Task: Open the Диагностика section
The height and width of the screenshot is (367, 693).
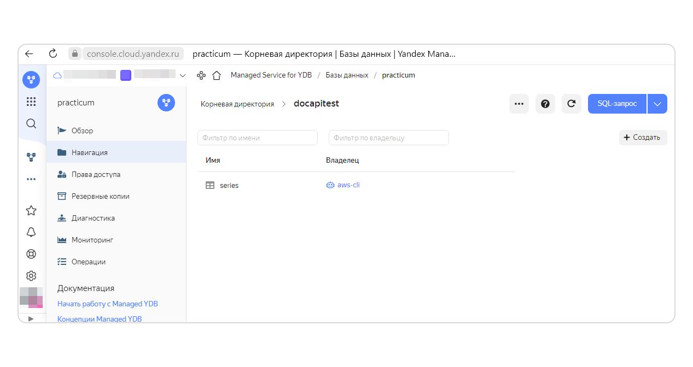Action: [x=117, y=218]
